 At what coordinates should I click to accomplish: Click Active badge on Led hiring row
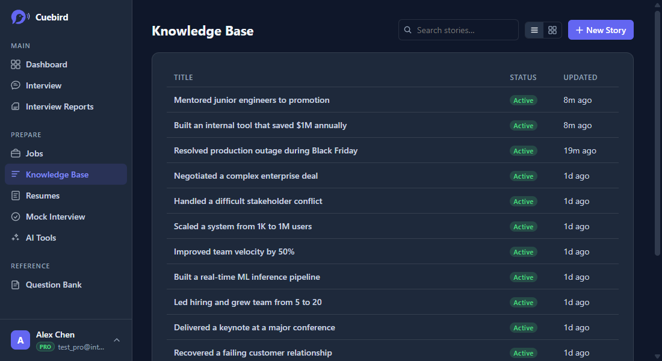pos(523,303)
